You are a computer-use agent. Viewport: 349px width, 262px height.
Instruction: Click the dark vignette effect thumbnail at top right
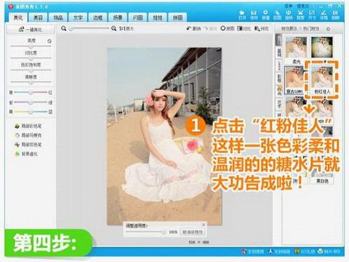pyautogui.click(x=322, y=48)
